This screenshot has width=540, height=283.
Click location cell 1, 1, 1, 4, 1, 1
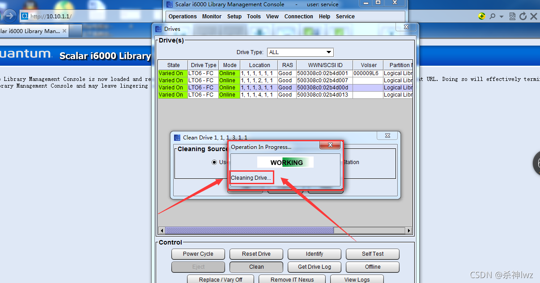259,95
